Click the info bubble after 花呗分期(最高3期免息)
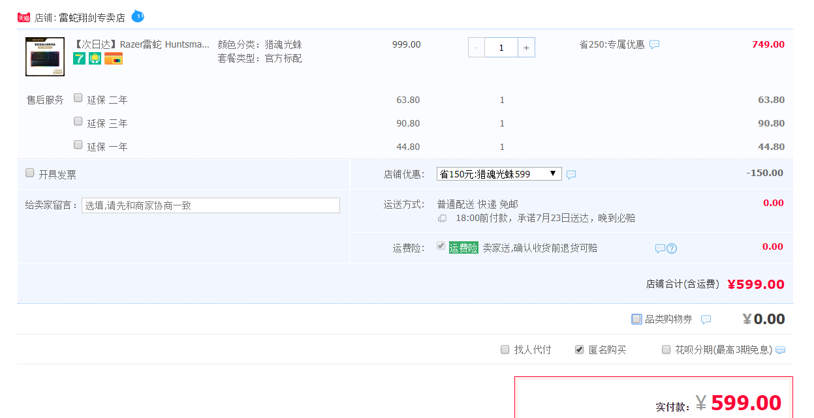The image size is (814, 418). [780, 350]
